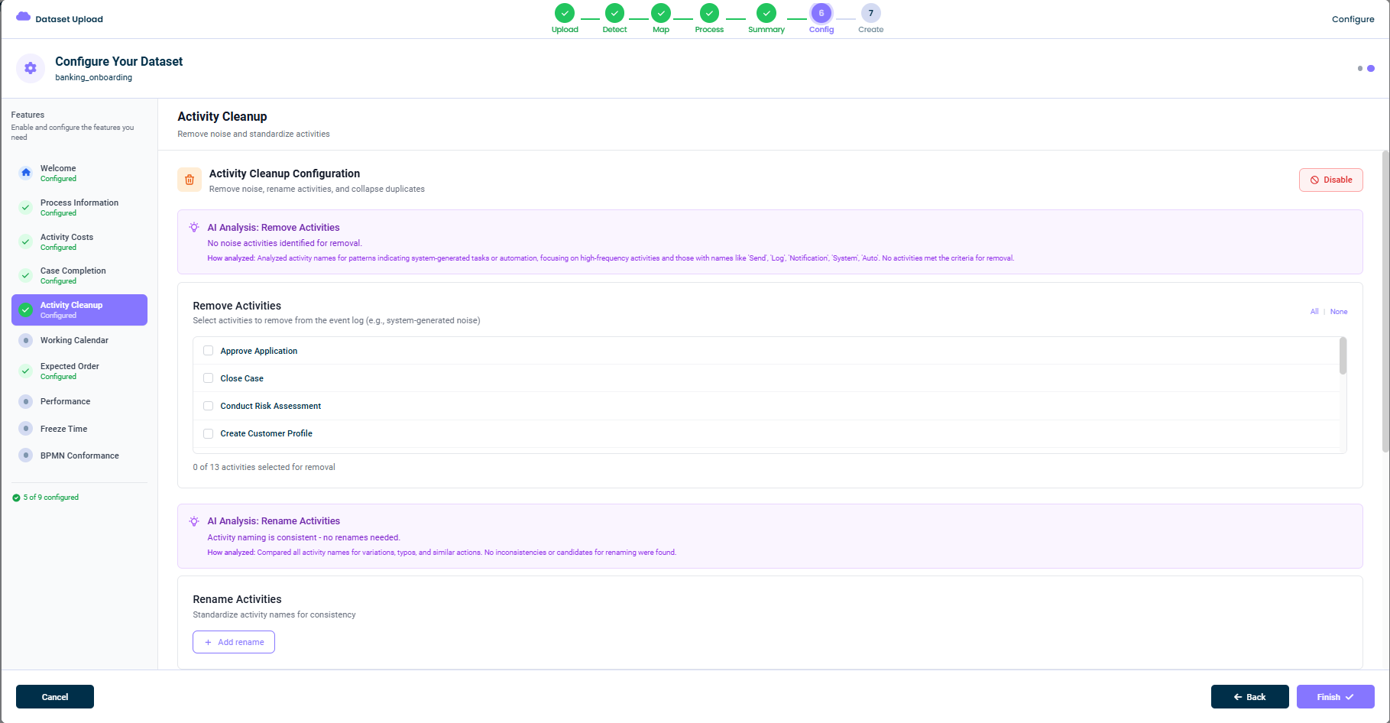Screen dimensions: 1390x723
Task: Open the Welcome feature section
Action: (x=79, y=173)
